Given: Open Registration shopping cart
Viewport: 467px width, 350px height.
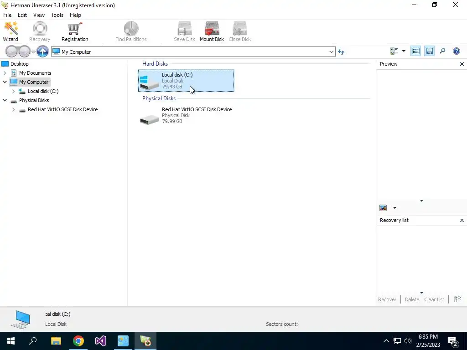Looking at the screenshot, I should tap(75, 31).
